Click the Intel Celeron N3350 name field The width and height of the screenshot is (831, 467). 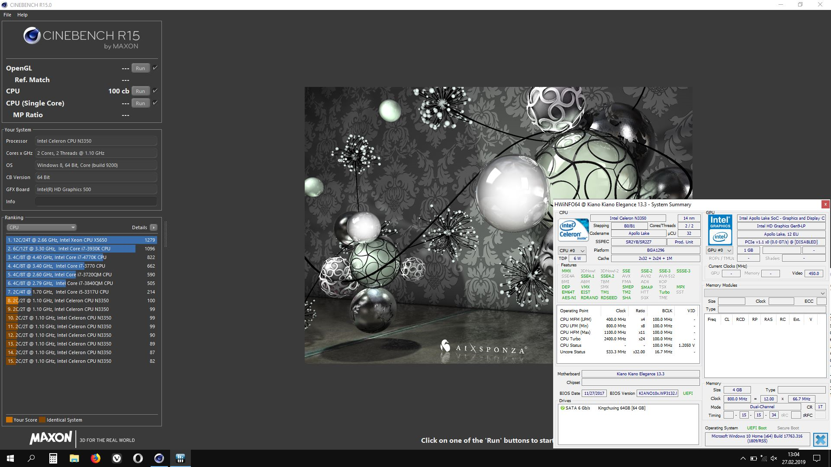(x=628, y=218)
